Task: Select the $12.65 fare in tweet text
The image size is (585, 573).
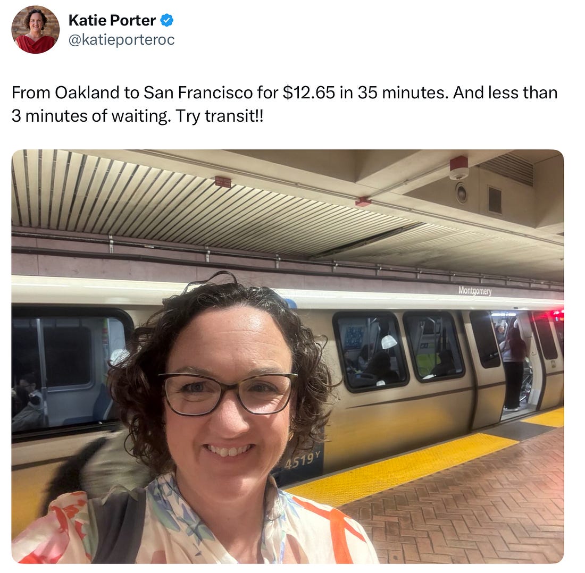Action: pyautogui.click(x=309, y=92)
